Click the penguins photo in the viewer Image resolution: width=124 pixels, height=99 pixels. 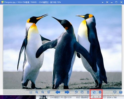pos(62,47)
